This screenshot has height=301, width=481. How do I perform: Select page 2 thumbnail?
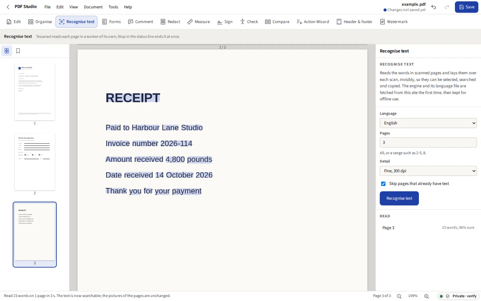coord(35,162)
